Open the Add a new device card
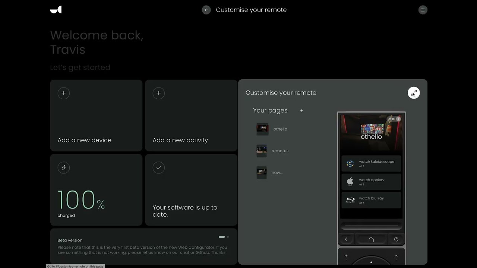 (96, 115)
